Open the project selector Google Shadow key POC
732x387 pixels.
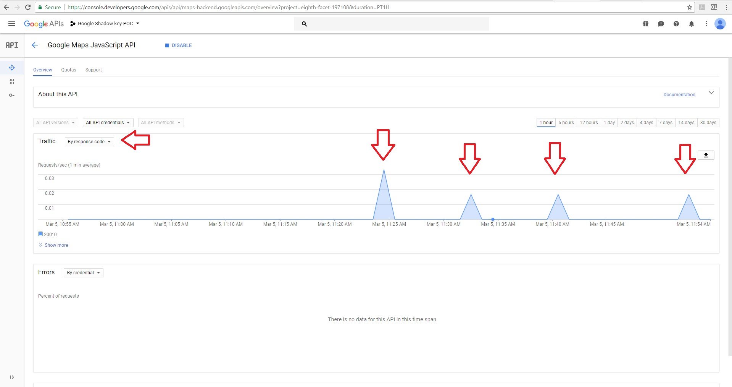point(105,24)
